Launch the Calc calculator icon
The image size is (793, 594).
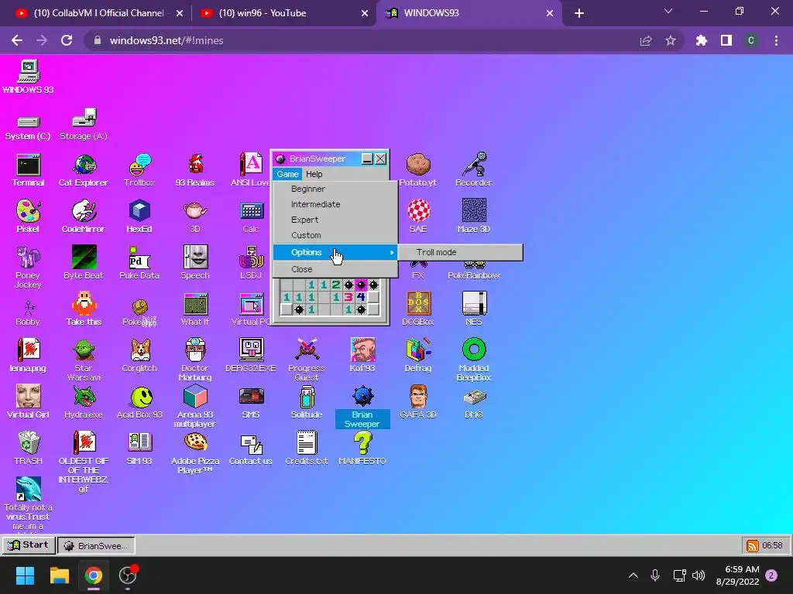click(251, 217)
